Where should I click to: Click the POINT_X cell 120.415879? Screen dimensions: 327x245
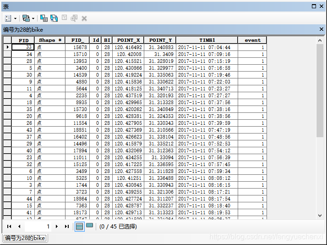[x=128, y=144]
